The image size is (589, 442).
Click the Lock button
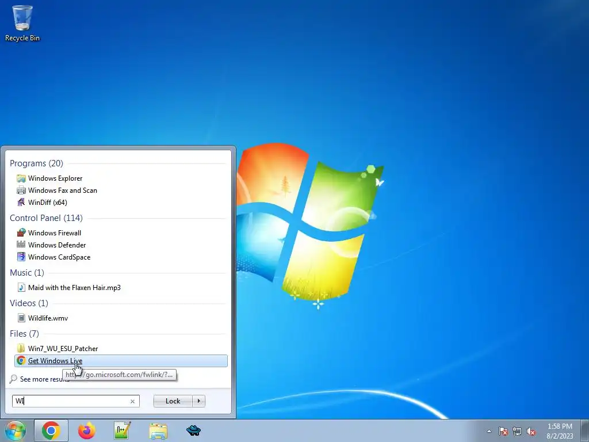(173, 401)
